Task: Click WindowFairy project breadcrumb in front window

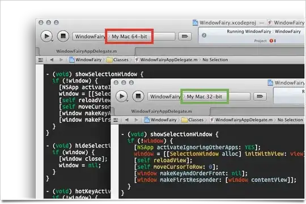Action: click(160, 120)
